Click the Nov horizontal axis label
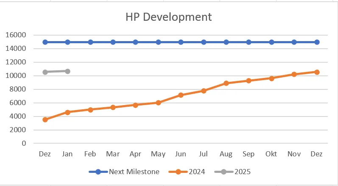Screen dimensions: 338x186 294,154
